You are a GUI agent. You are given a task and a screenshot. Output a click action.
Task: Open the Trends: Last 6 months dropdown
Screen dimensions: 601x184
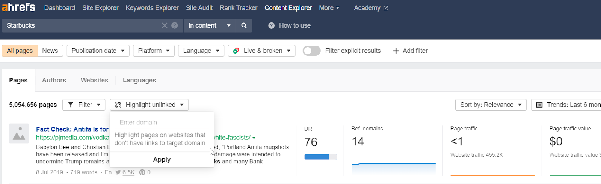tap(566, 105)
